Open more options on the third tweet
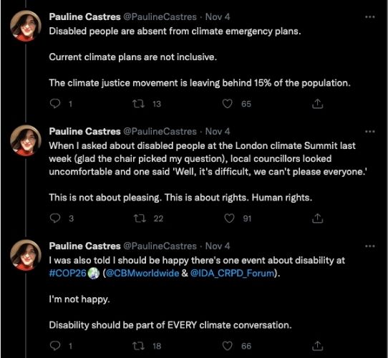The image size is (388, 358). (x=370, y=246)
